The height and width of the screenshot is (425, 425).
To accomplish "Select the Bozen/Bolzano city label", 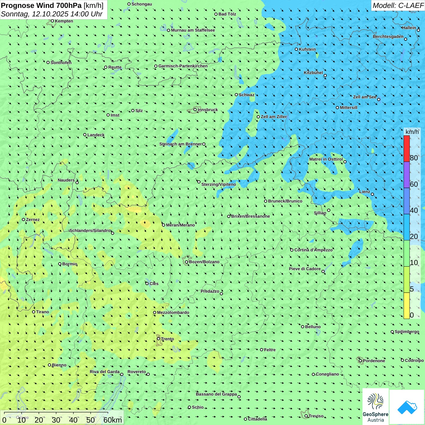I will (204, 262).
